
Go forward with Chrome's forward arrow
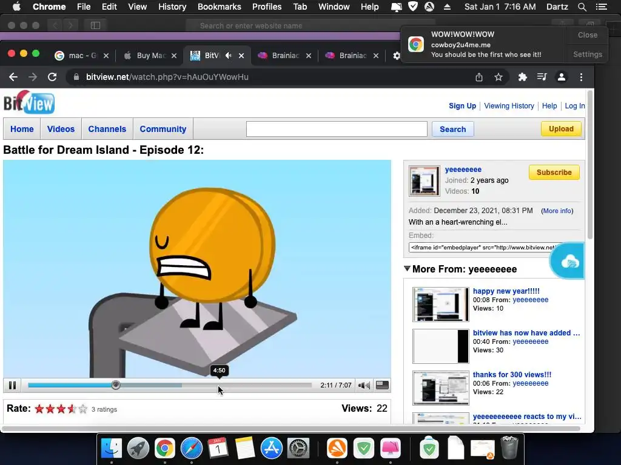[33, 77]
